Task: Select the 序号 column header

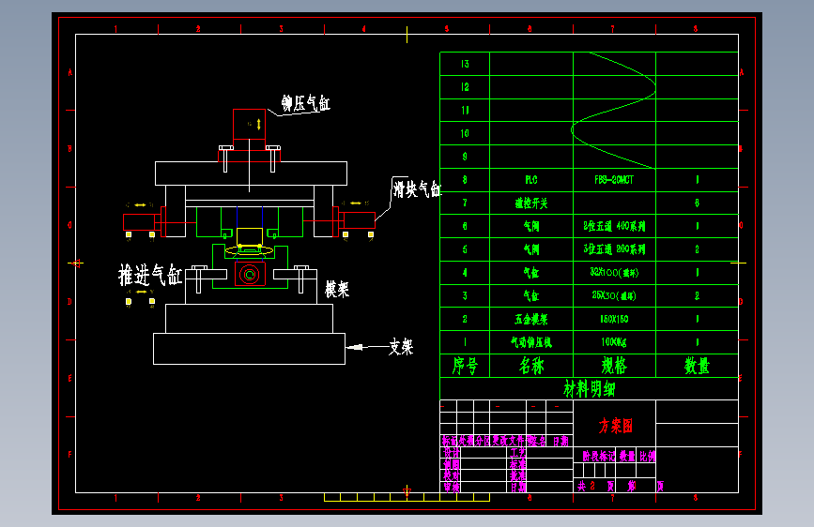Action: pyautogui.click(x=465, y=366)
